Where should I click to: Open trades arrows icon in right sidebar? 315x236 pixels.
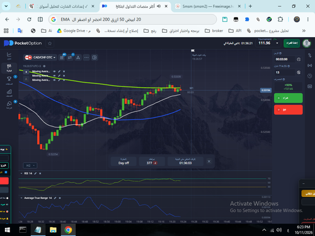coord(310,55)
